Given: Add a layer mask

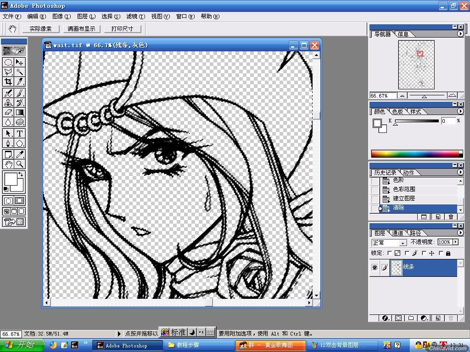Looking at the screenshot, I should 398,318.
